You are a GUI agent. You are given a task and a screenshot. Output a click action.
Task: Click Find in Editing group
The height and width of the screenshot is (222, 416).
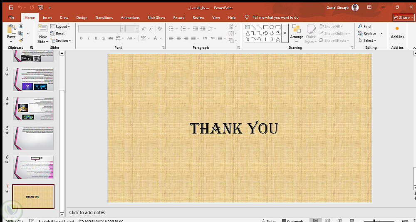[364, 26]
